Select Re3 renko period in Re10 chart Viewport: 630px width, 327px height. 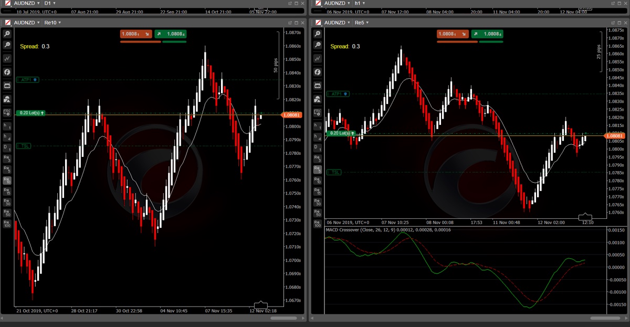(7, 159)
